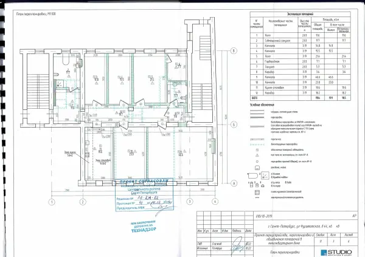Click the 'ИТОГО' totals row label
365x257 pixels.
click(254, 98)
